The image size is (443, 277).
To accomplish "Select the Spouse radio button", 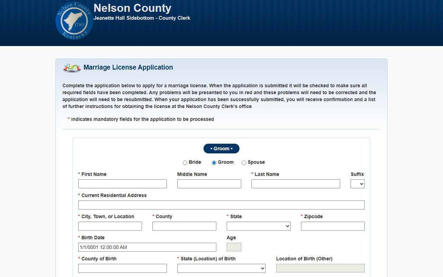I will pos(244,163).
